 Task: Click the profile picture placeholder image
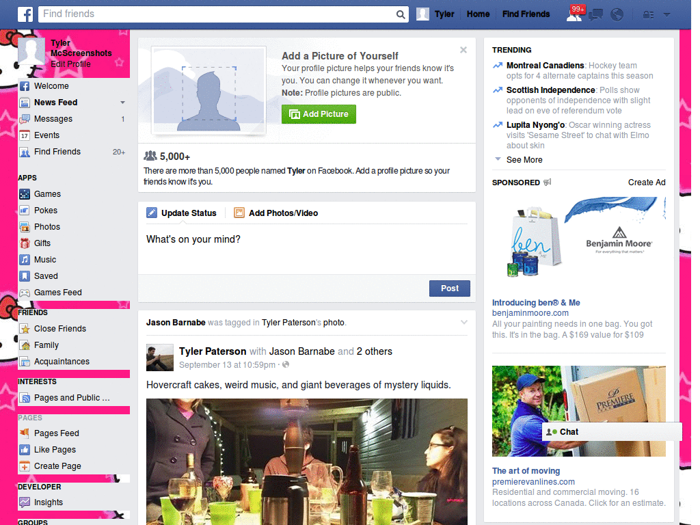(x=208, y=90)
